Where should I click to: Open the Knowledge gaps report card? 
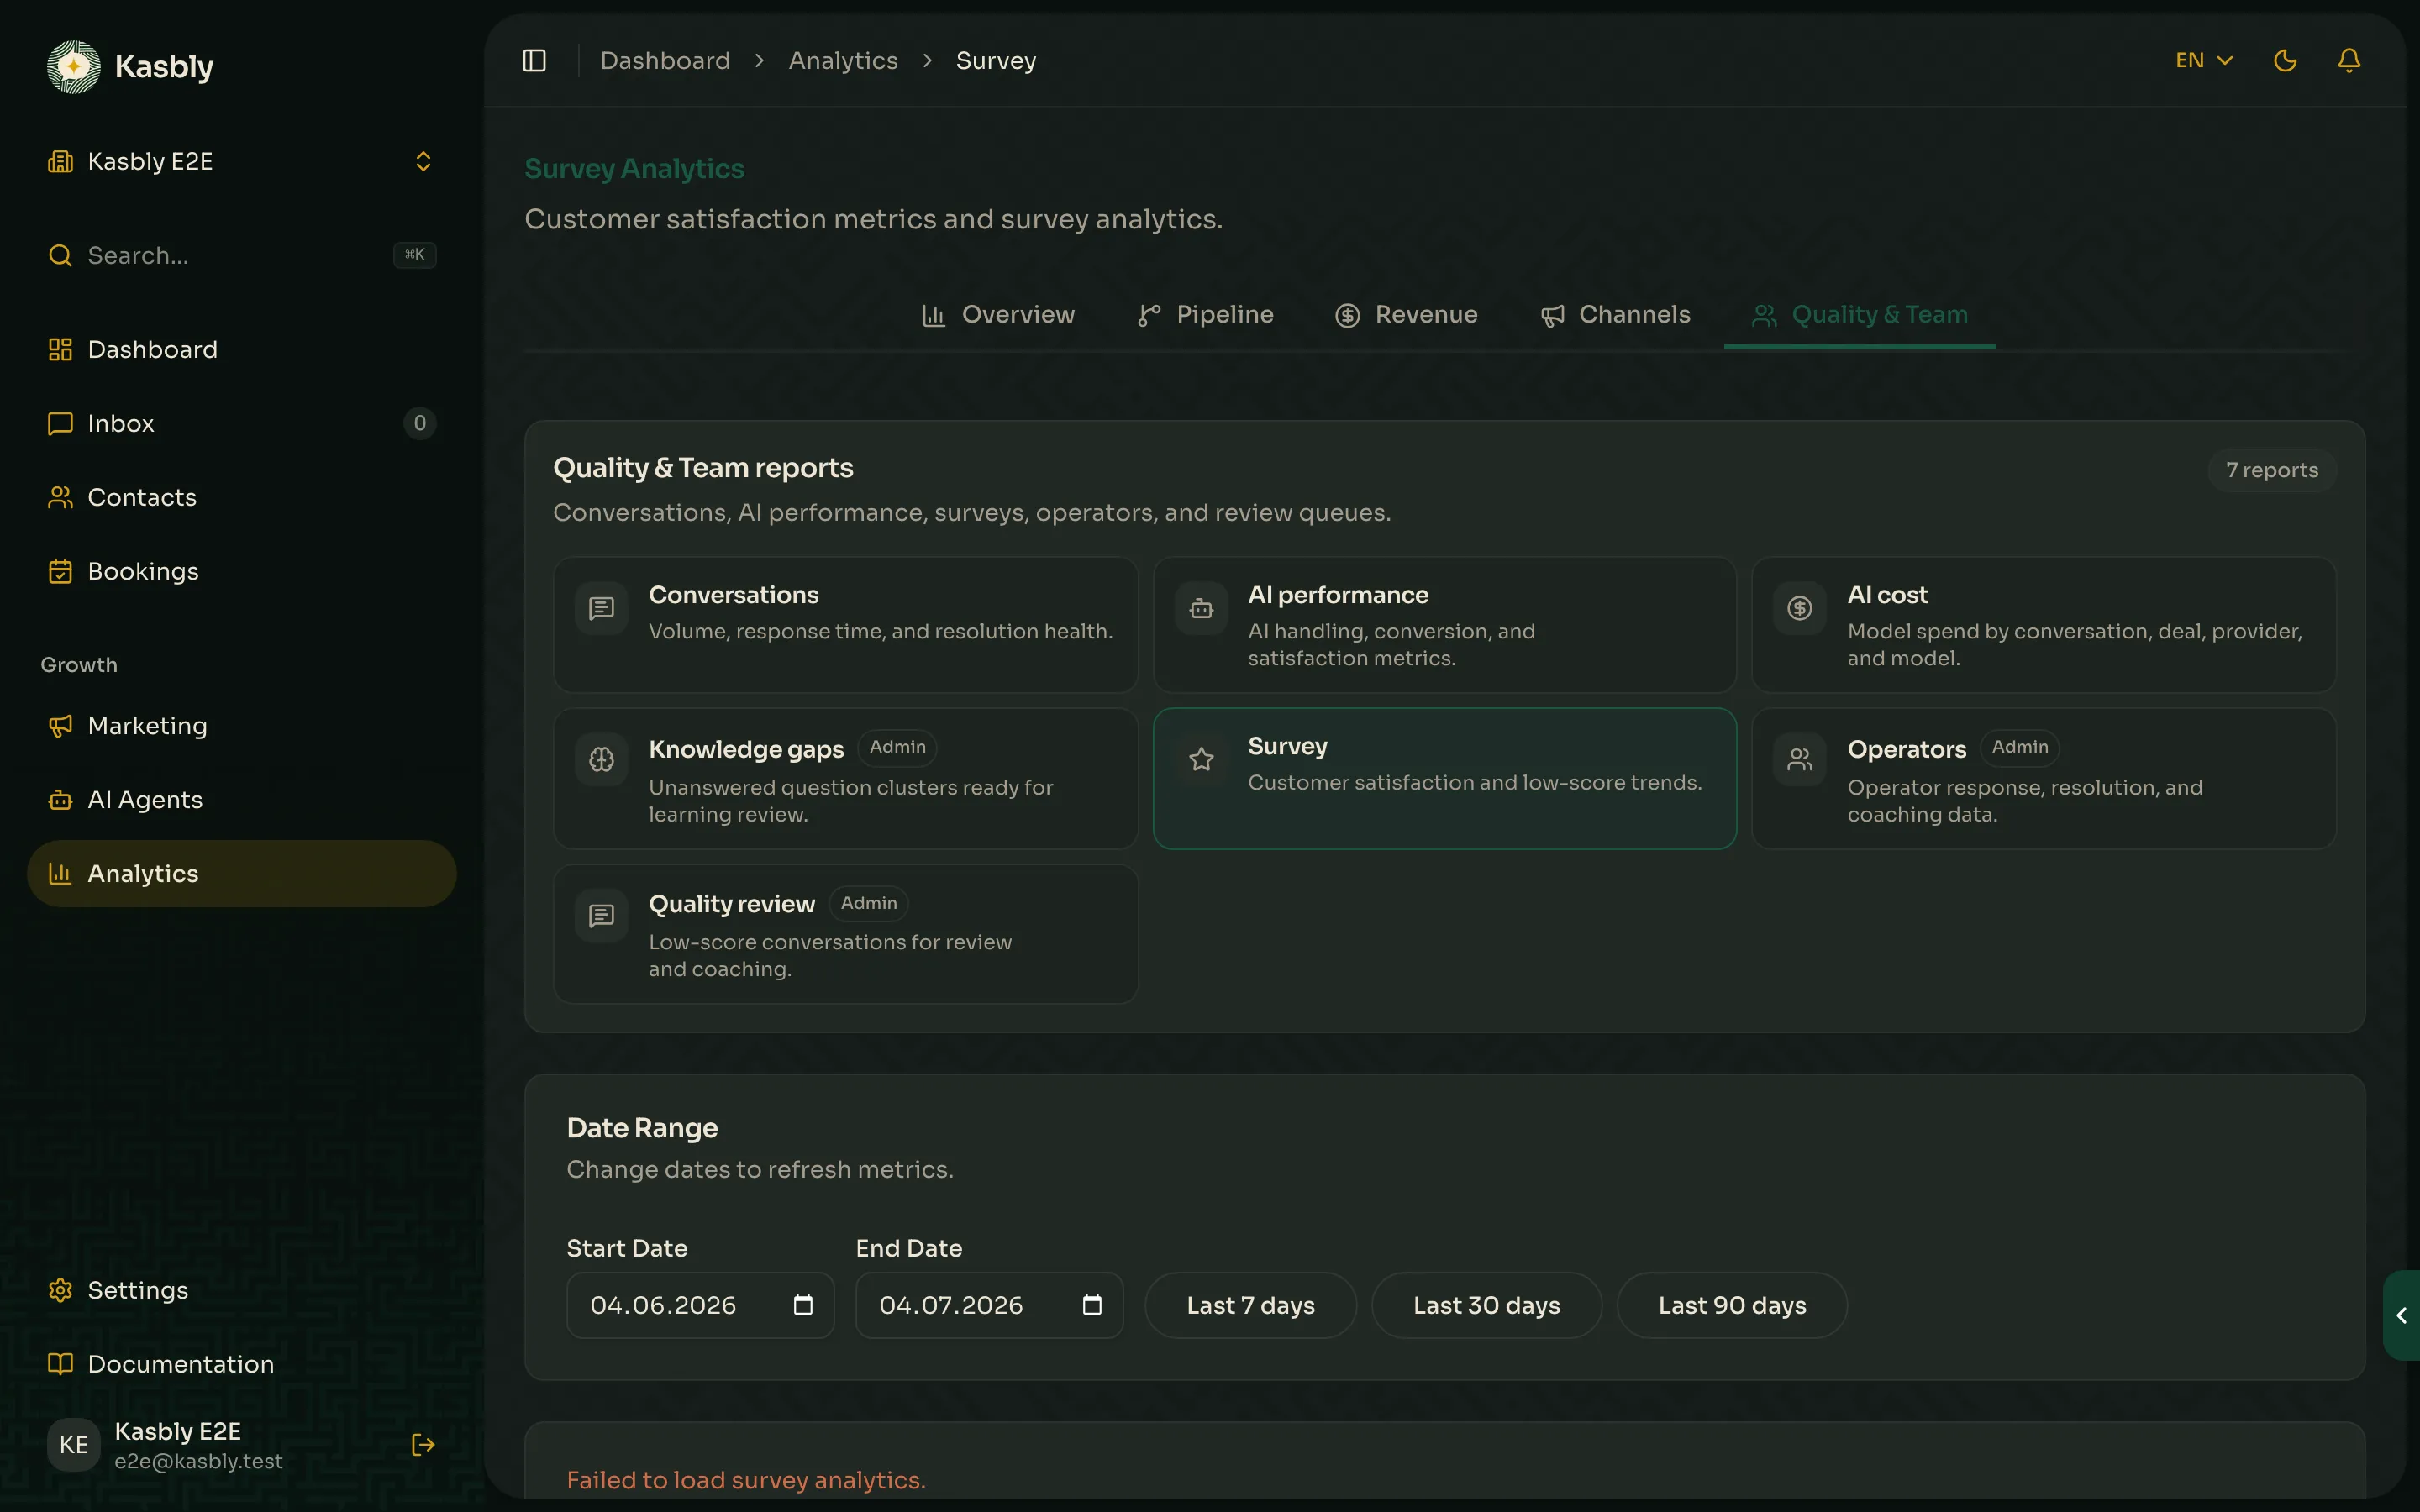coord(846,779)
